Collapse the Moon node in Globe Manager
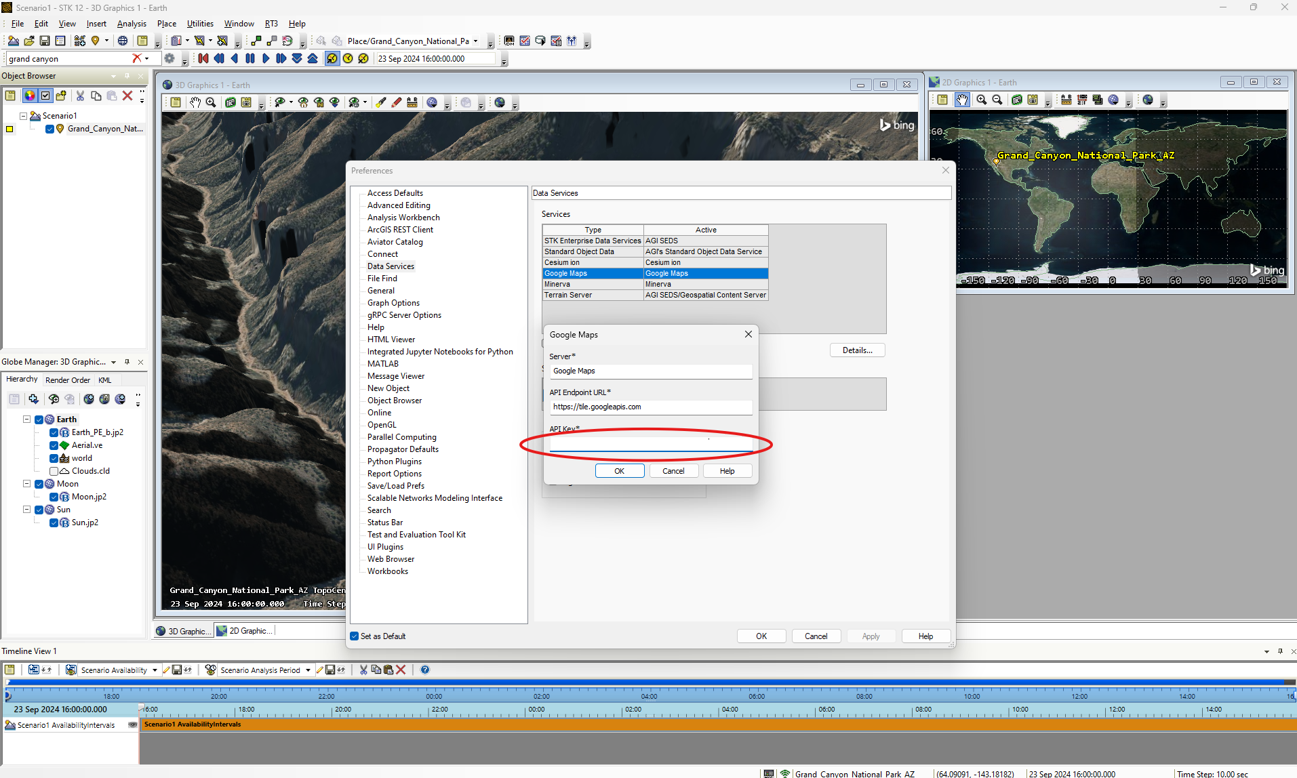Image resolution: width=1297 pixels, height=778 pixels. pos(27,484)
